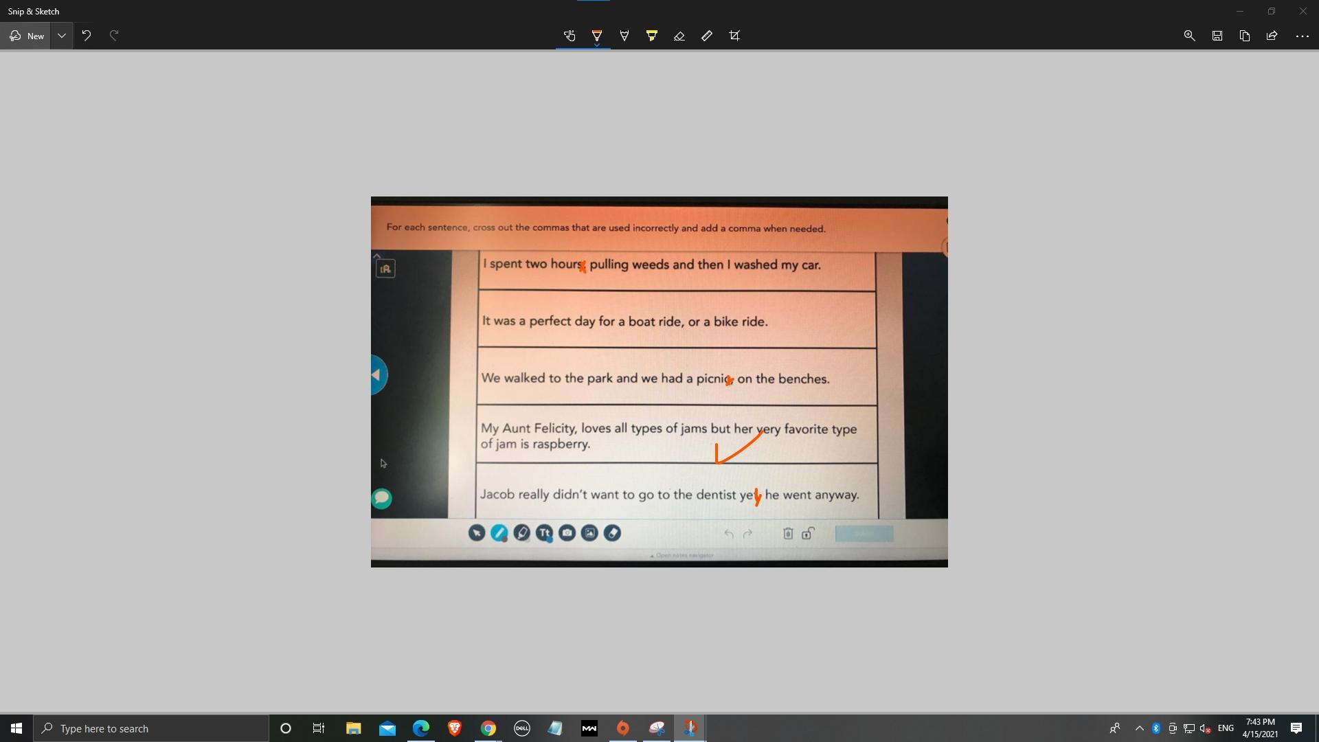This screenshot has height=742, width=1319.
Task: Open the See more menu
Action: pos(1302,36)
